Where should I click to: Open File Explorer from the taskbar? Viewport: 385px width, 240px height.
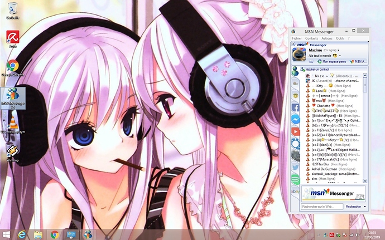38,235
